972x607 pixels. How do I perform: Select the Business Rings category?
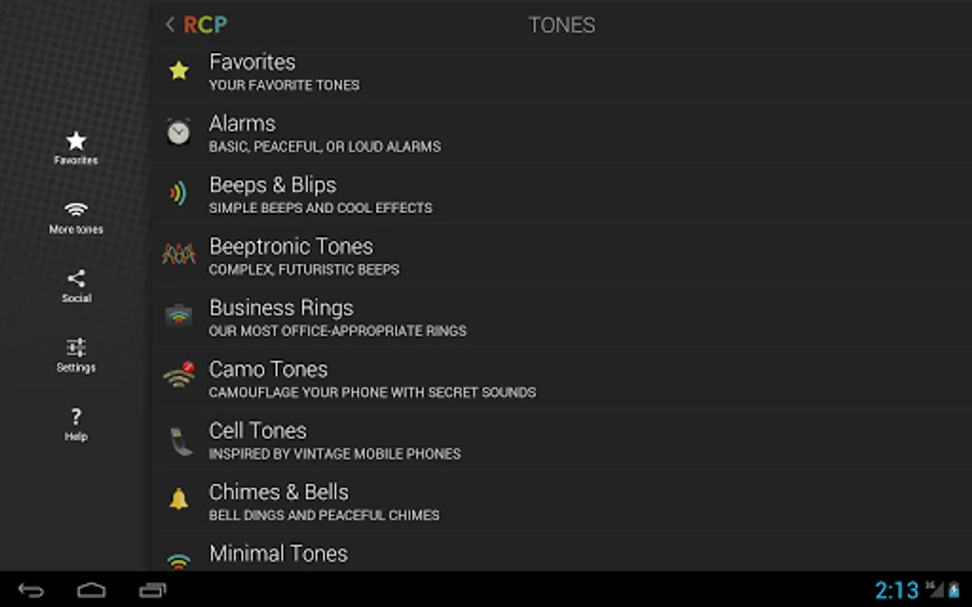click(x=337, y=318)
